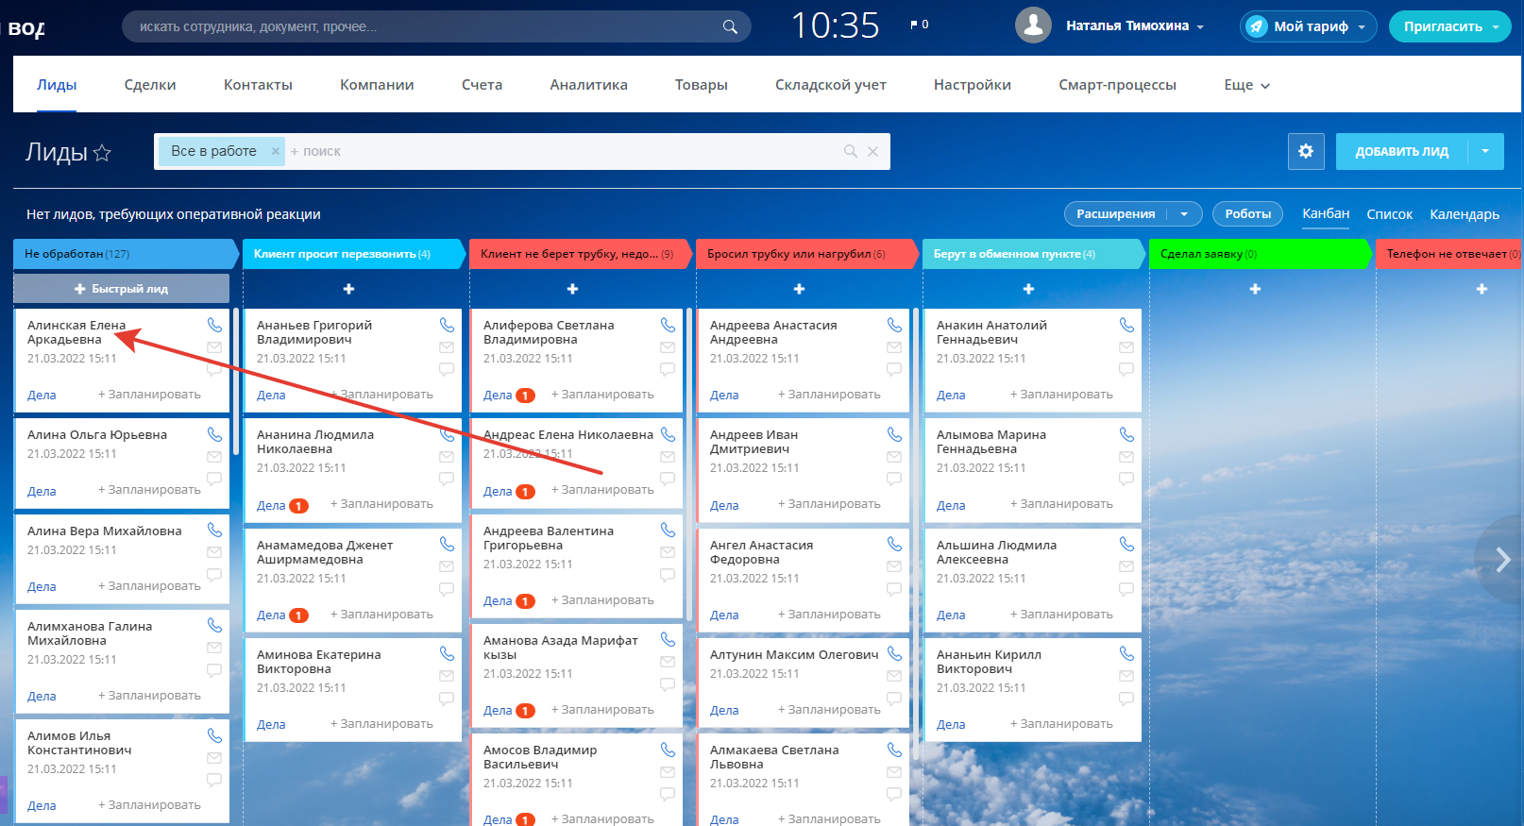
Task: Switch to Календарь view
Action: point(1464,214)
